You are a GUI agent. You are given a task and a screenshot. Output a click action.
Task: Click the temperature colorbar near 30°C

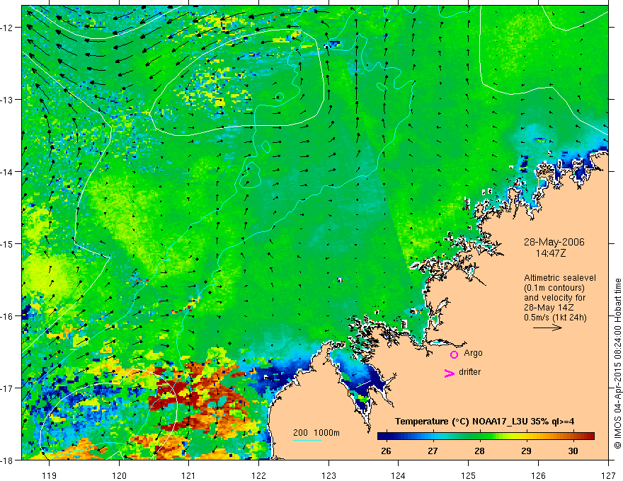click(x=573, y=436)
